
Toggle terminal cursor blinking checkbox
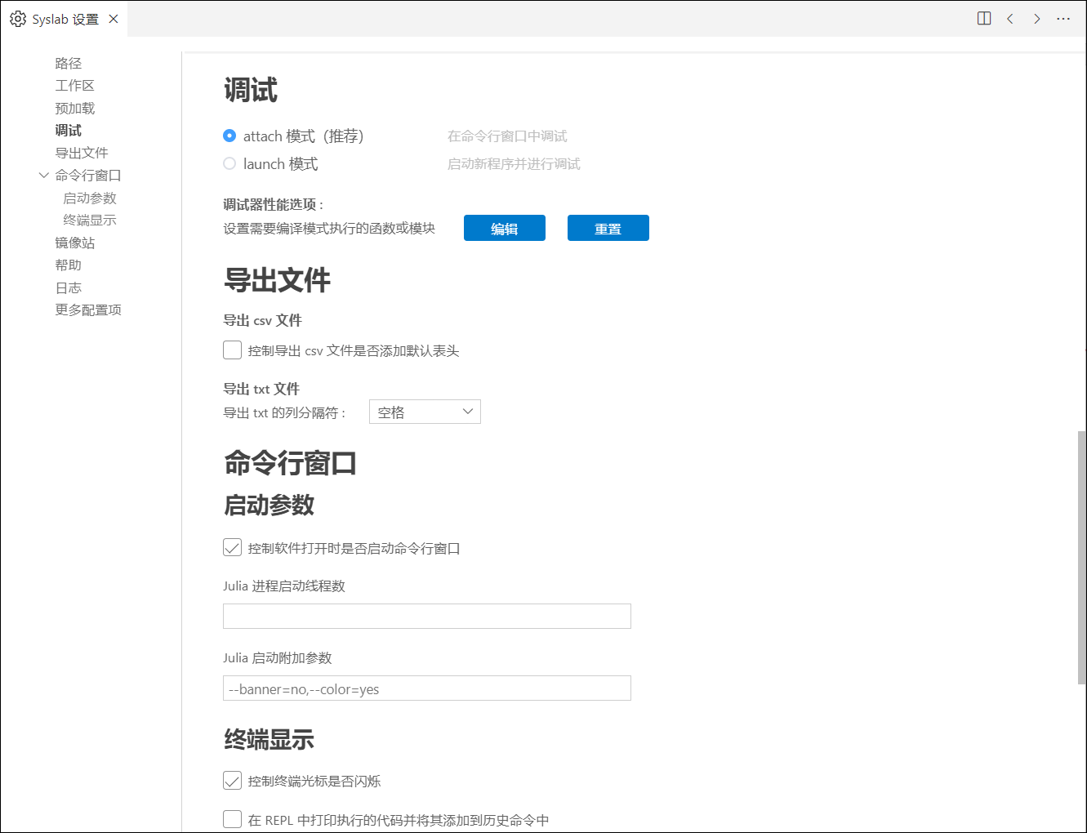click(232, 781)
